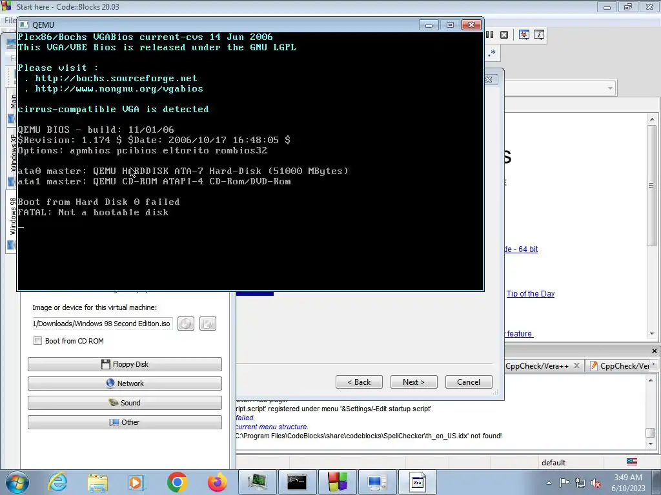Cancel the wizard dialog
Viewport: 661px width, 495px height.
click(469, 382)
